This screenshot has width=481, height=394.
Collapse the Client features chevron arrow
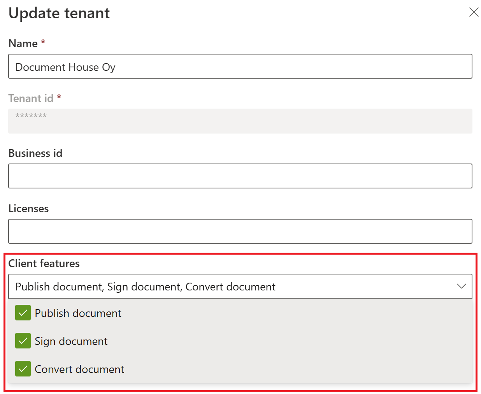click(461, 287)
